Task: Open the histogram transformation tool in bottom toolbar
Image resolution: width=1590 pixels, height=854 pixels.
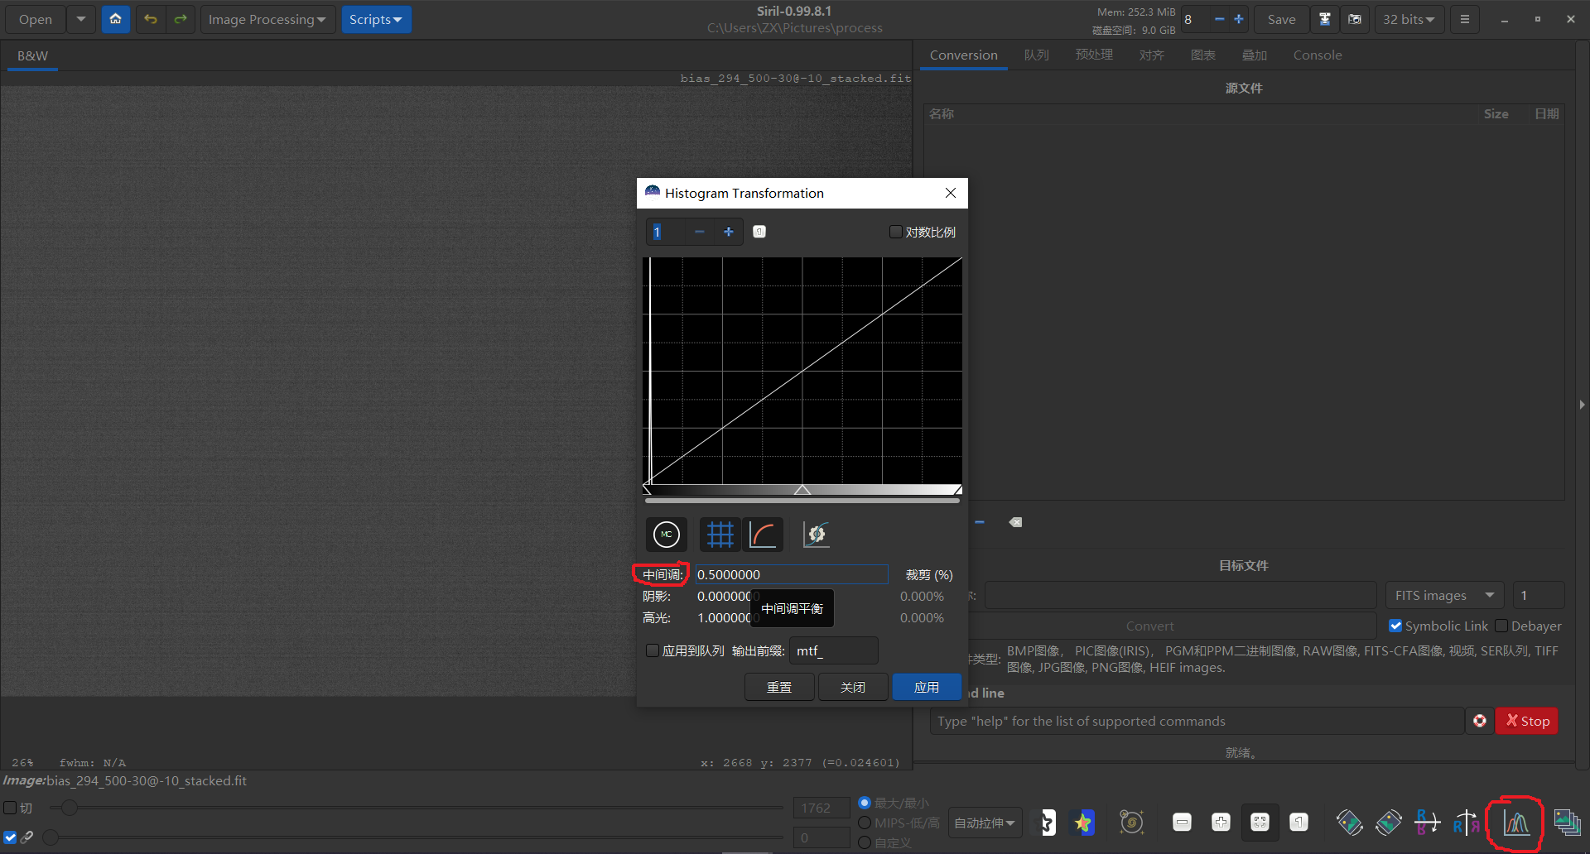Action: tap(1516, 823)
